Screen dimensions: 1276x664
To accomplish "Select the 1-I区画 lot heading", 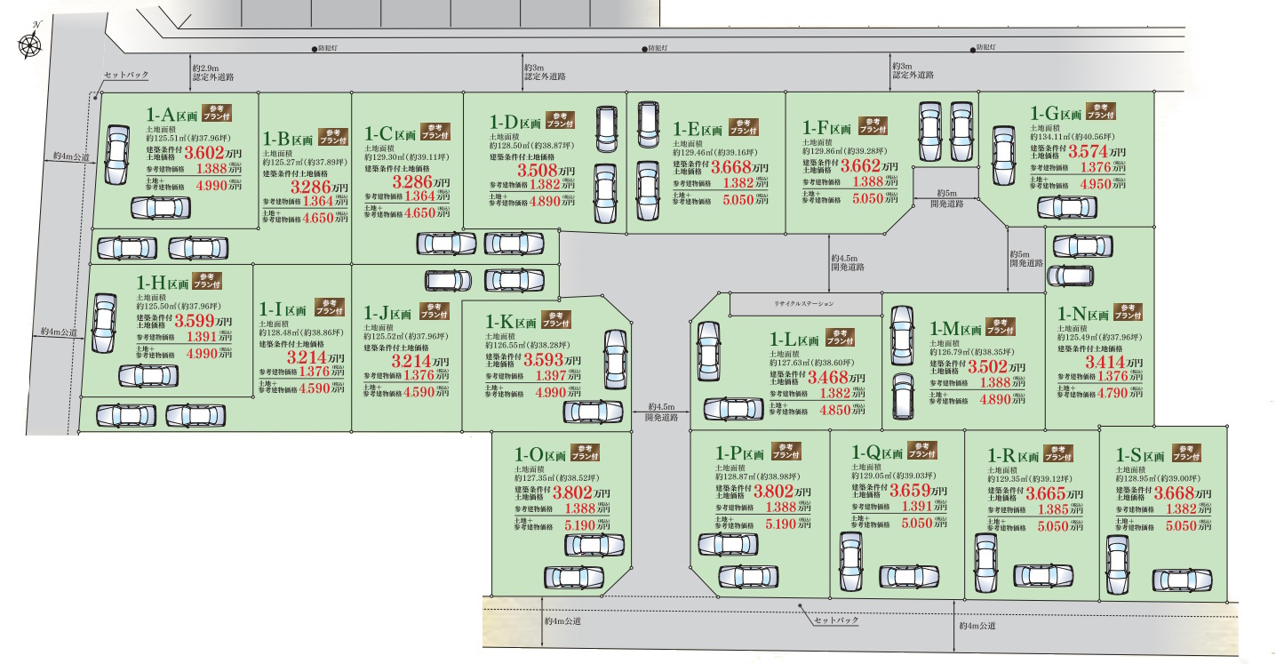I will (x=283, y=310).
